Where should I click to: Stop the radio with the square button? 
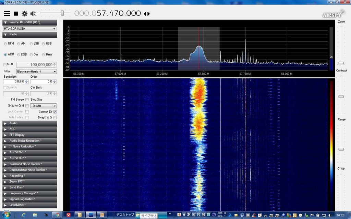click(x=16, y=14)
